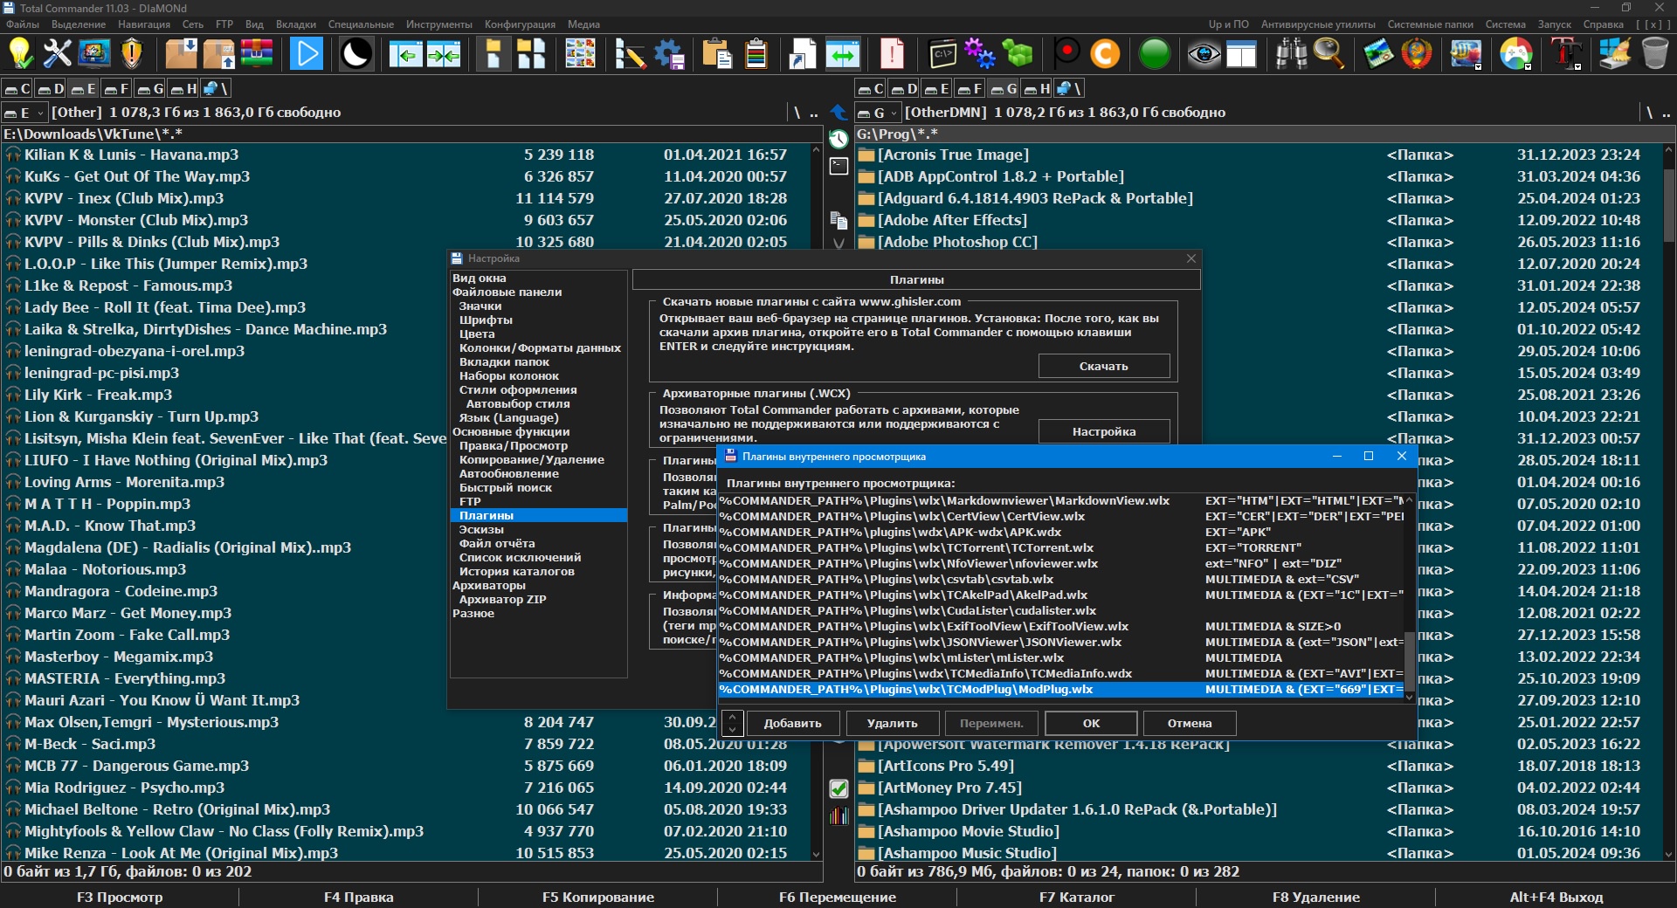Image resolution: width=1677 pixels, height=908 pixels.
Task: Click the green registry cubes icon
Action: (x=1018, y=54)
